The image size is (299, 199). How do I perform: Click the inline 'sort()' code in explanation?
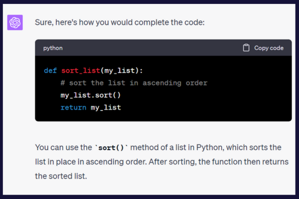pos(111,148)
